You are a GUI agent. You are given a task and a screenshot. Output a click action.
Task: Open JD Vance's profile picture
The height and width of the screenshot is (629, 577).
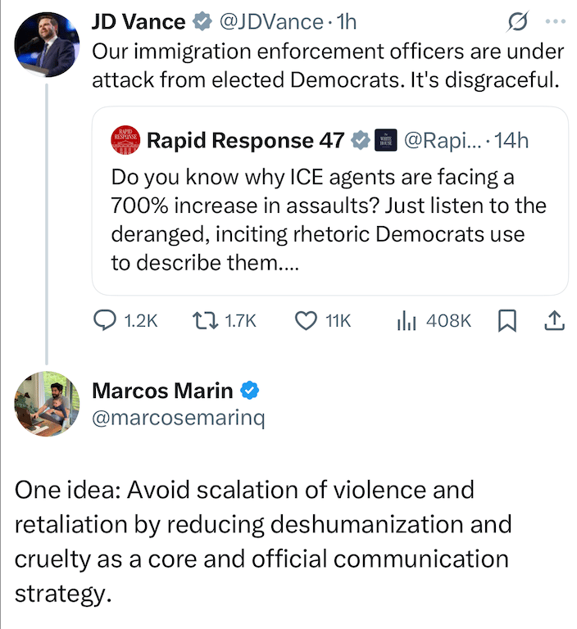47,44
